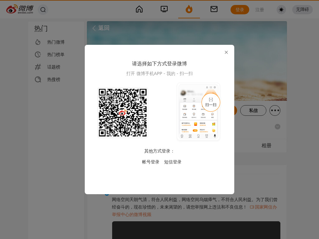Image resolution: width=319 pixels, height=239 pixels.
Task: Click the 热门 sidebar heading
Action: [41, 29]
